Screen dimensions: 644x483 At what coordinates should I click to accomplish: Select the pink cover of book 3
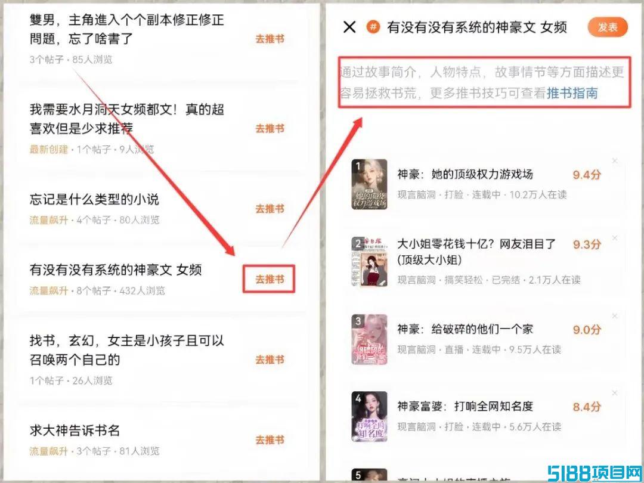[369, 339]
